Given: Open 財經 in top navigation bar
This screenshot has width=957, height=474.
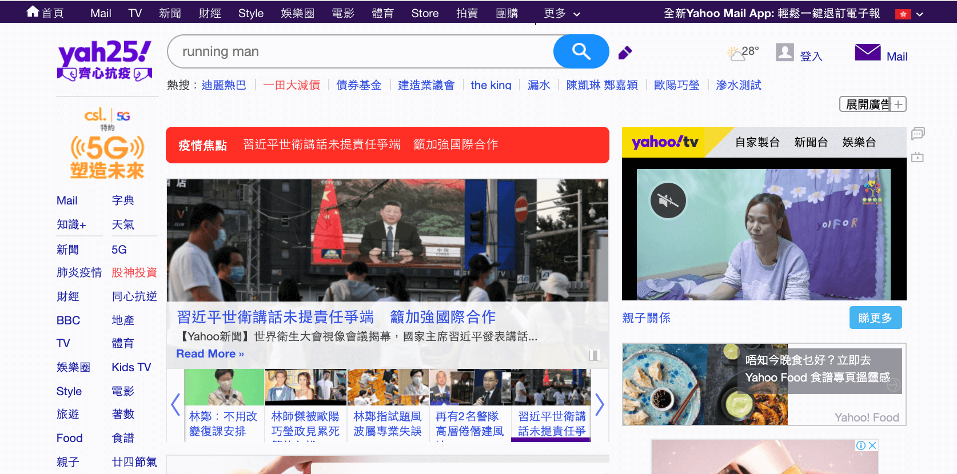Looking at the screenshot, I should [210, 13].
